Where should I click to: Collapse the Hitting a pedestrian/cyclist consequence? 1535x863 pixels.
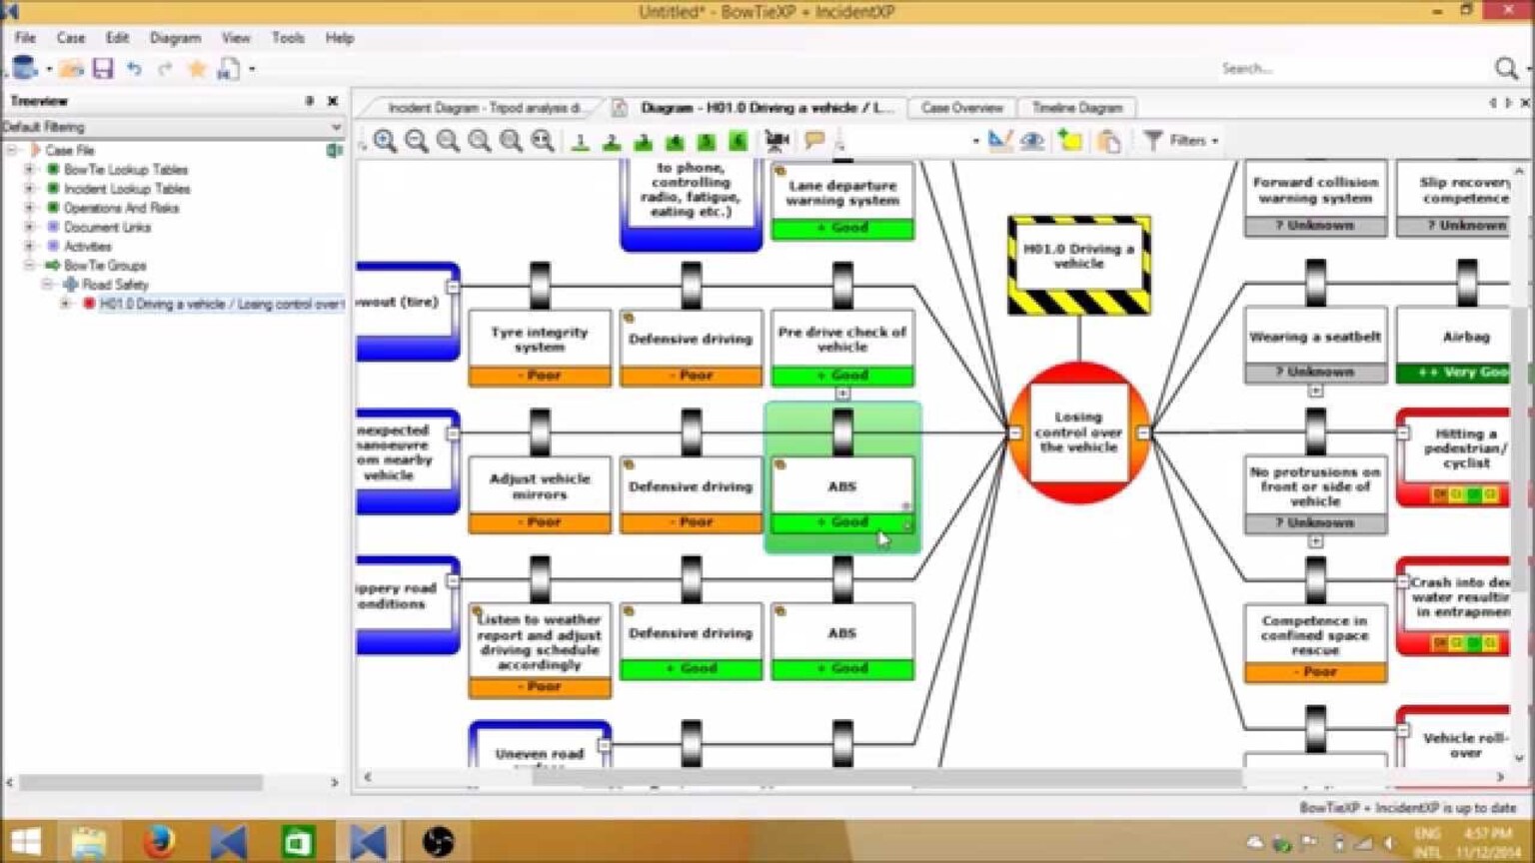1403,432
